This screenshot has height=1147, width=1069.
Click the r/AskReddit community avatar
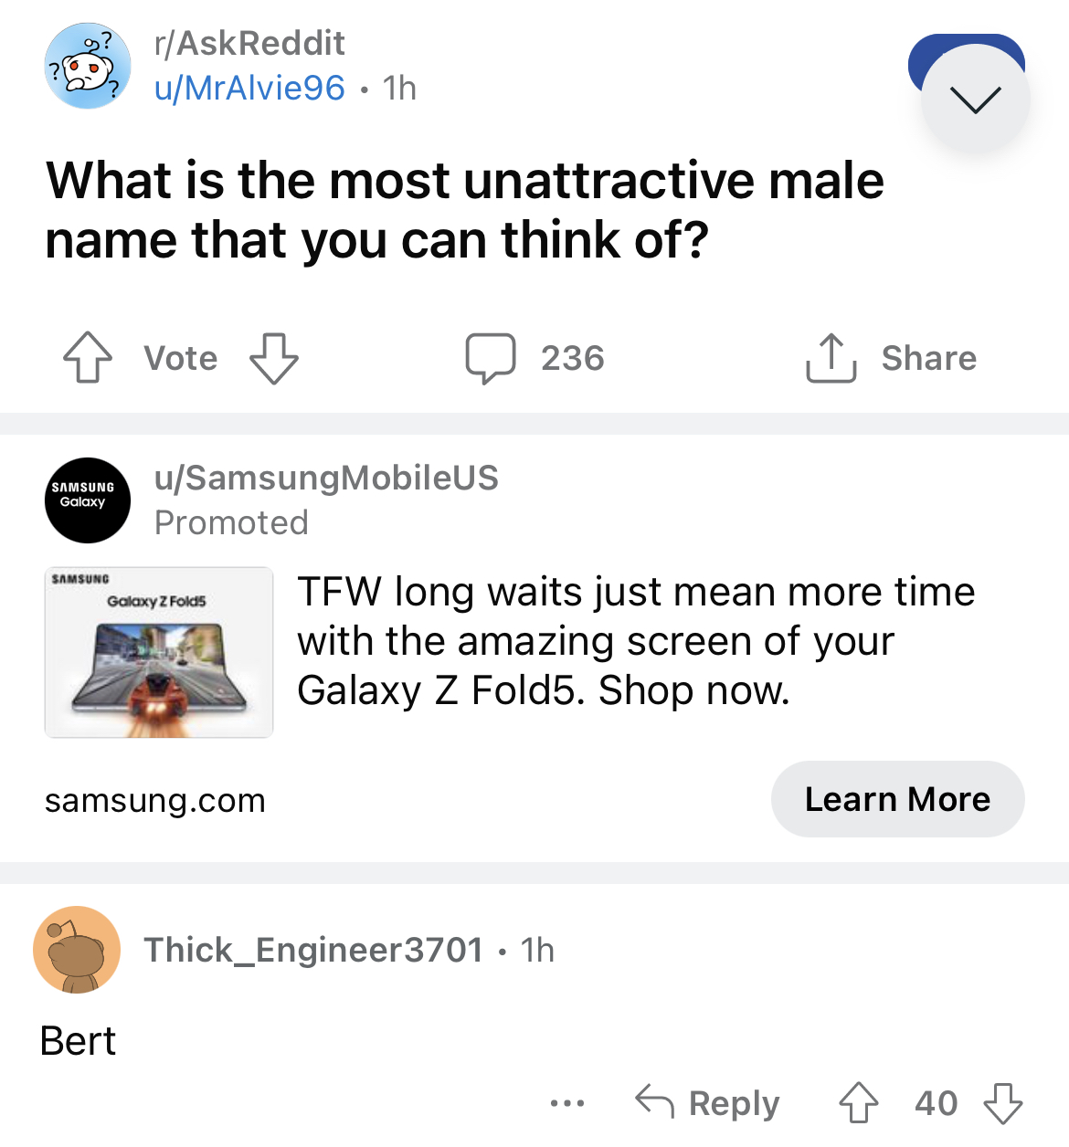(x=88, y=67)
